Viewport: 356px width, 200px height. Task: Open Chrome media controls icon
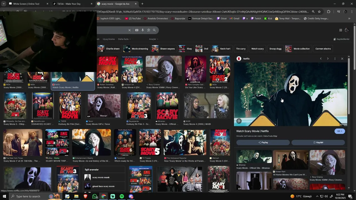coord(338,12)
